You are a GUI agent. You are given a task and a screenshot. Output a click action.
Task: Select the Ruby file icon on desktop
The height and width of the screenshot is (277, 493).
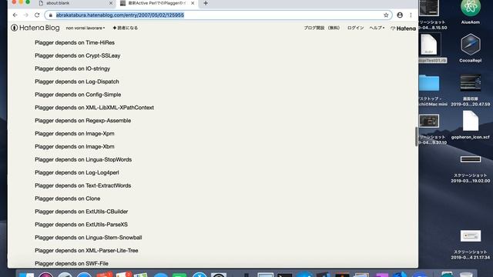tap(429, 45)
